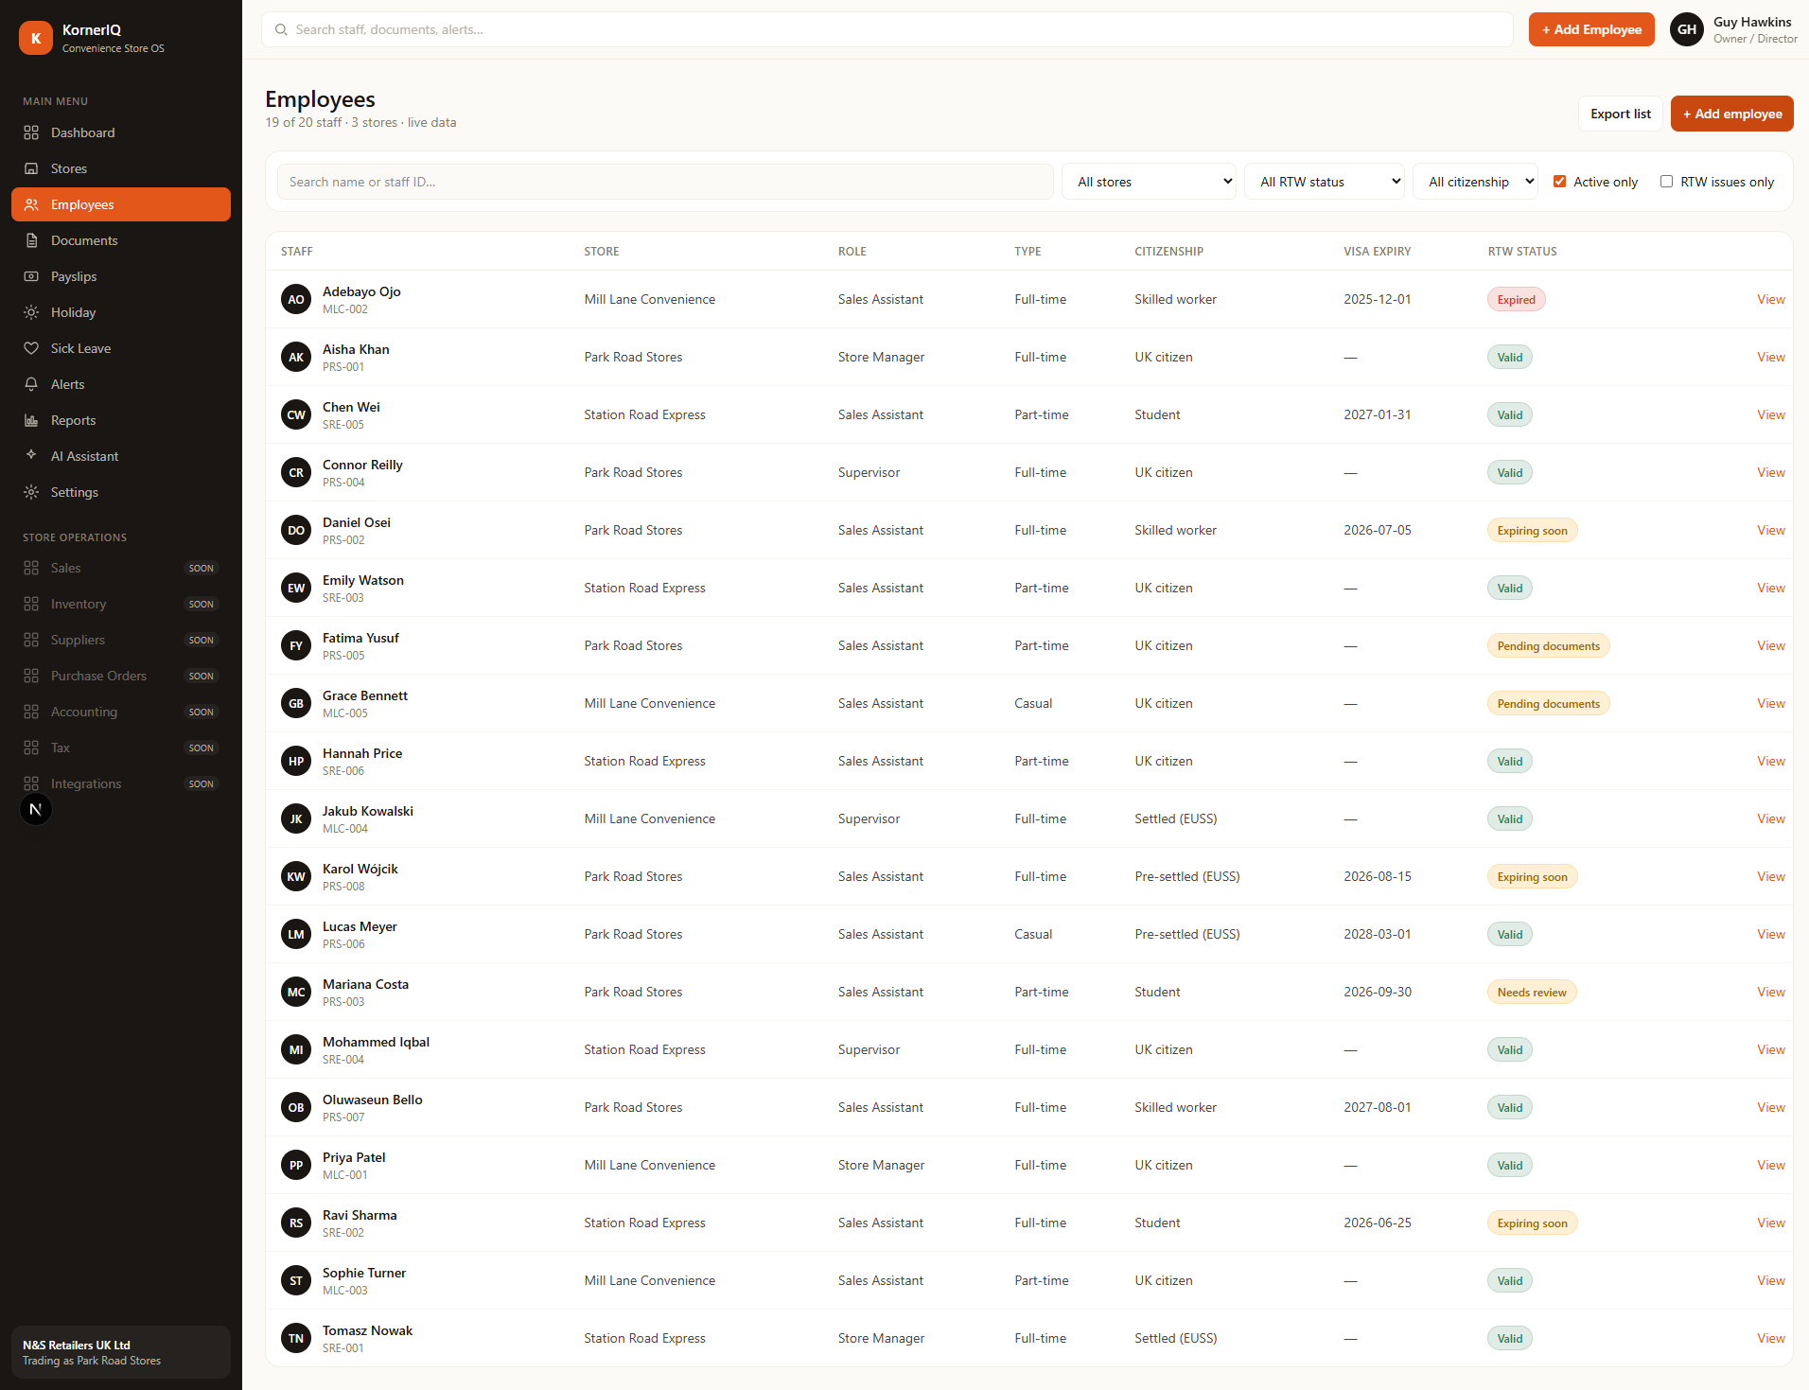Image resolution: width=1809 pixels, height=1390 pixels.
Task: Click the Oluwaseun Bello name
Action: point(372,1100)
